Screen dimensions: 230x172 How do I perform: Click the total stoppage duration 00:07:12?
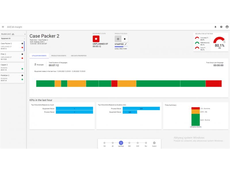pyautogui.click(x=54, y=65)
